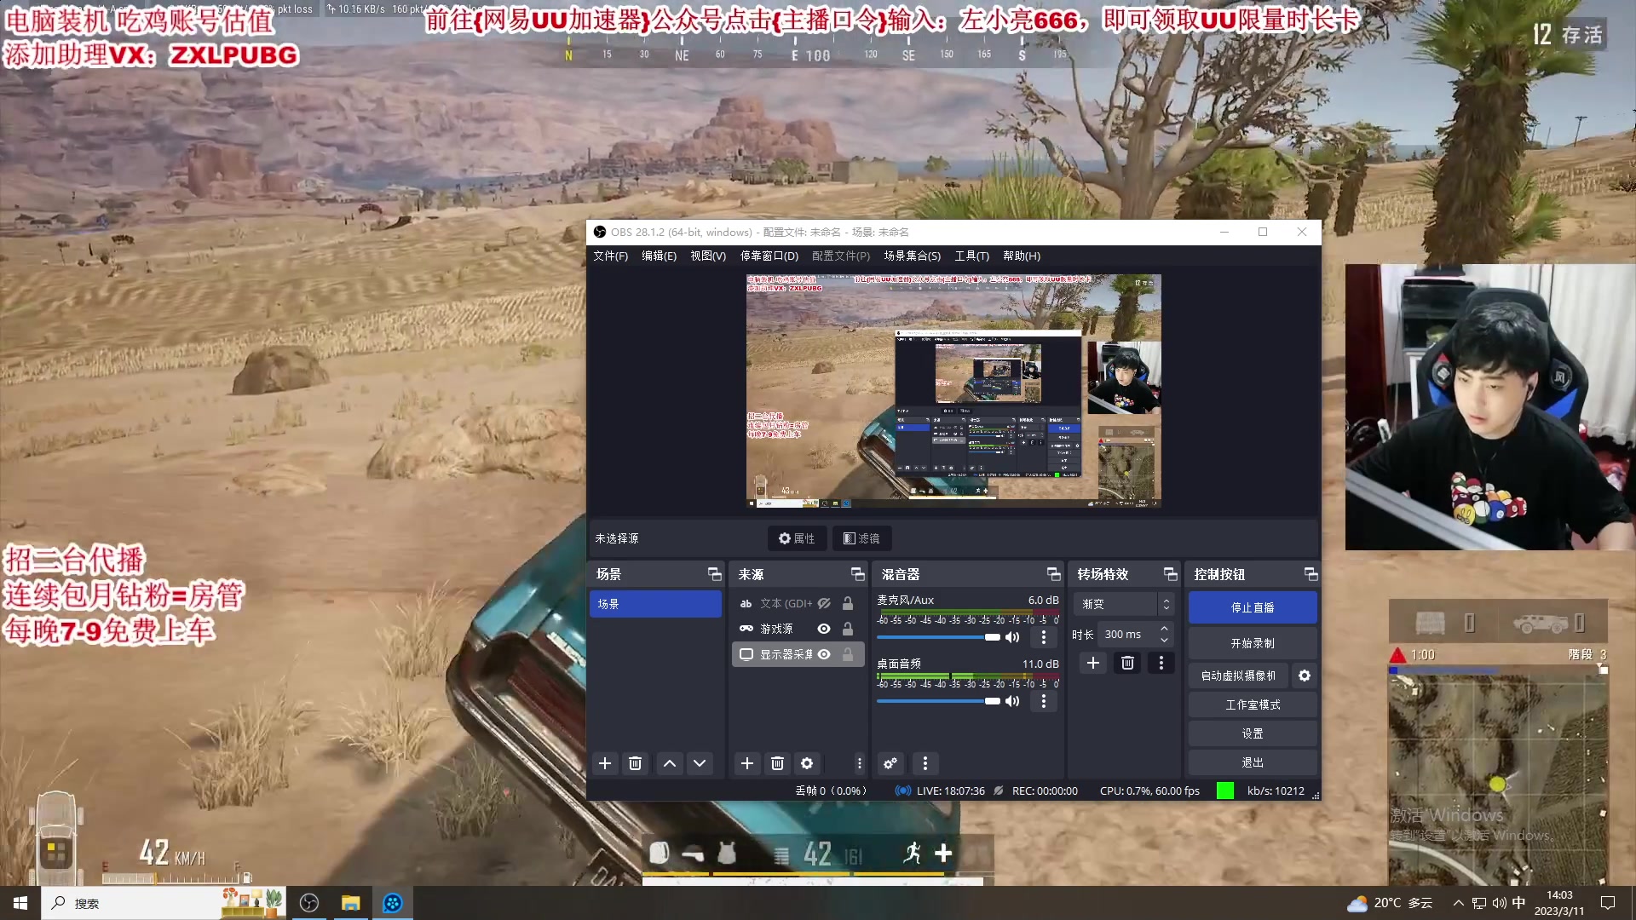The height and width of the screenshot is (920, 1636).
Task: Click 工作室模式 button
Action: (x=1253, y=704)
